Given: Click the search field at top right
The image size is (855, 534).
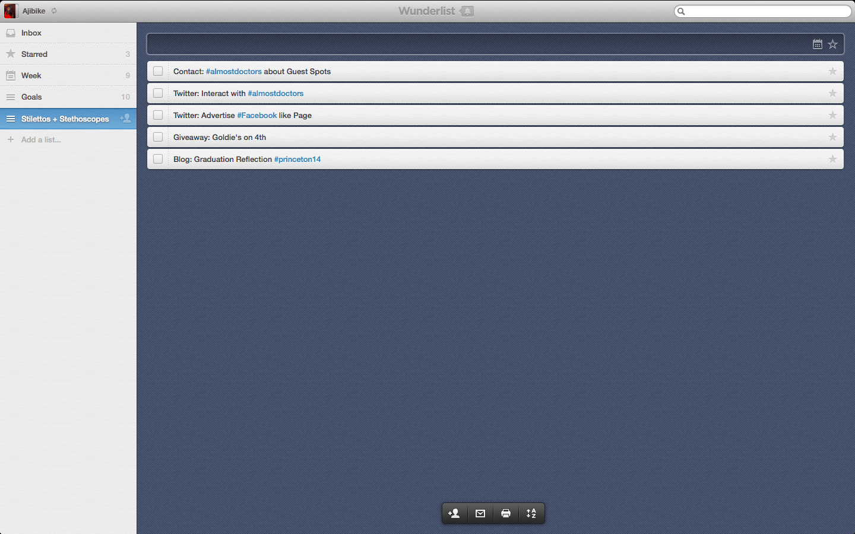Looking at the screenshot, I should click(767, 11).
